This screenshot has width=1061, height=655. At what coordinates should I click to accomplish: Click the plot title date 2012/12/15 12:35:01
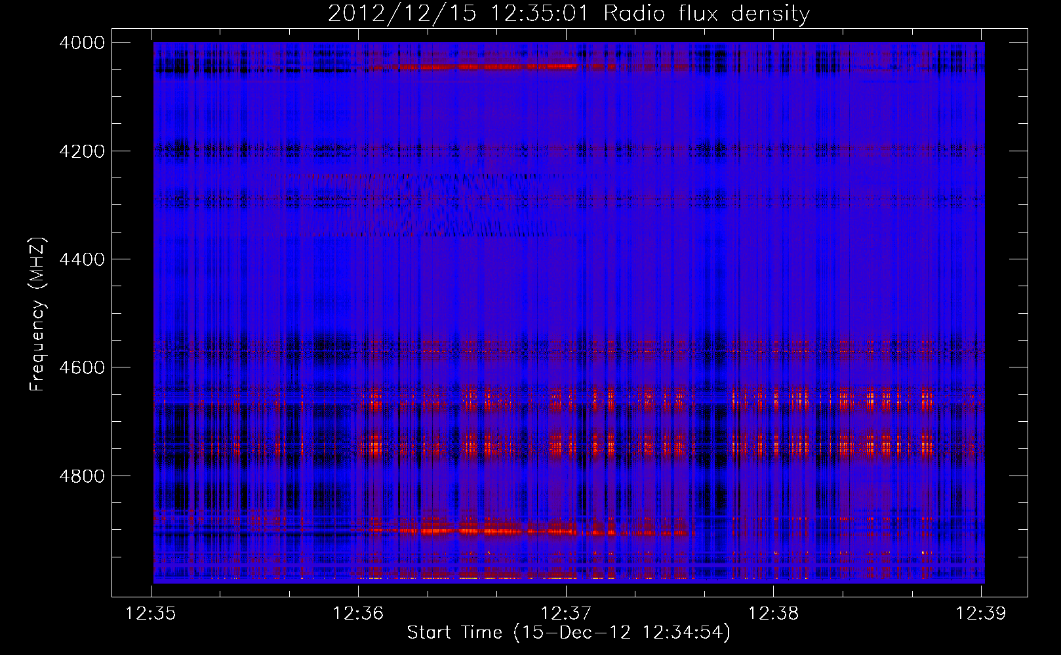pyautogui.click(x=458, y=14)
